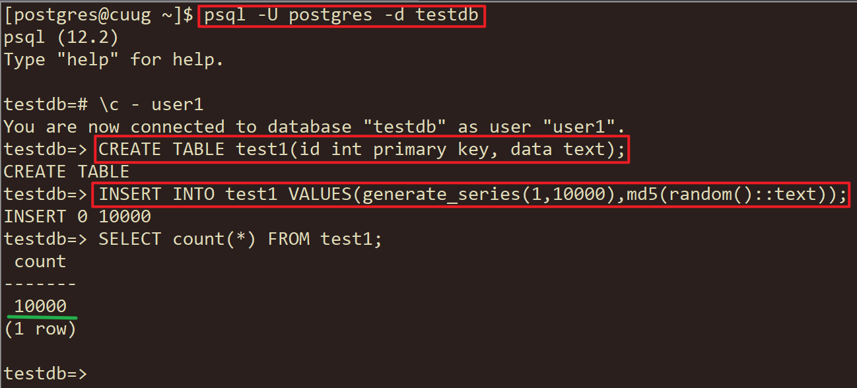Click the dashed separator under count

[40, 284]
